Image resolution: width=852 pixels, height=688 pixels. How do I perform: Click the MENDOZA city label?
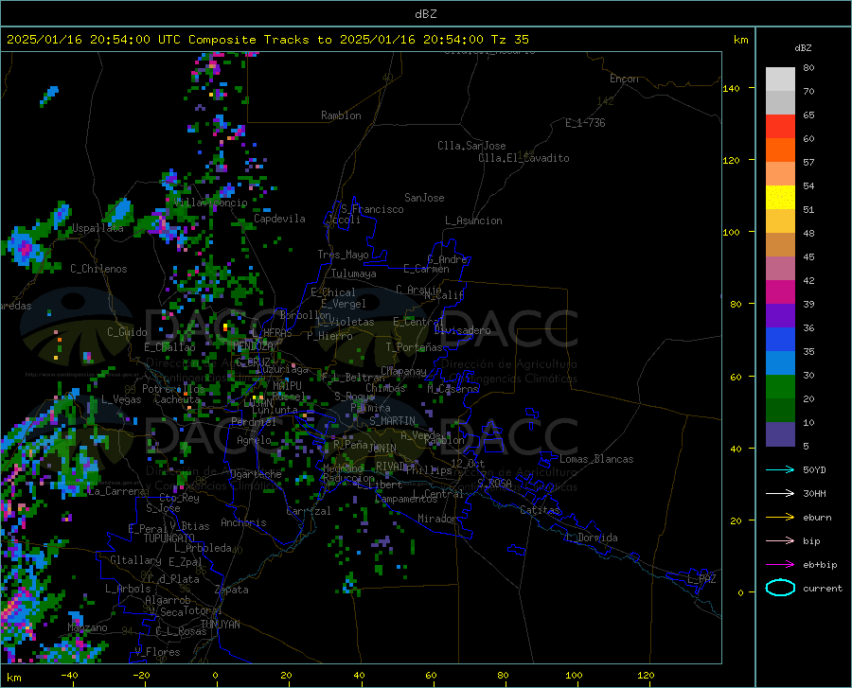[x=253, y=345]
